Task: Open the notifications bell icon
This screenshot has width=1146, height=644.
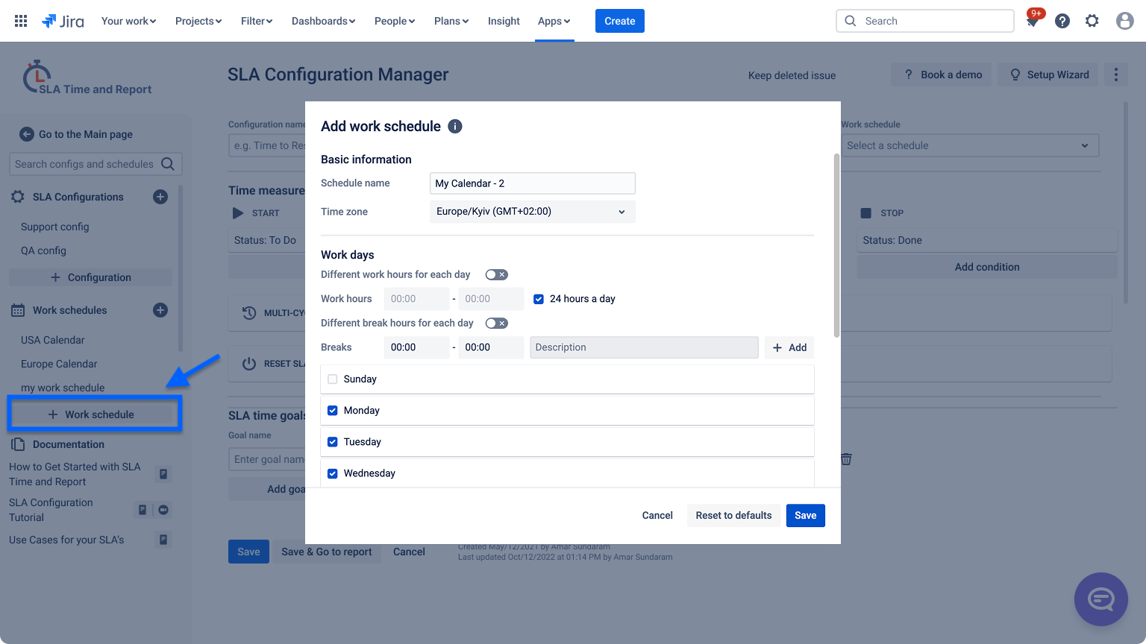Action: [x=1033, y=22]
